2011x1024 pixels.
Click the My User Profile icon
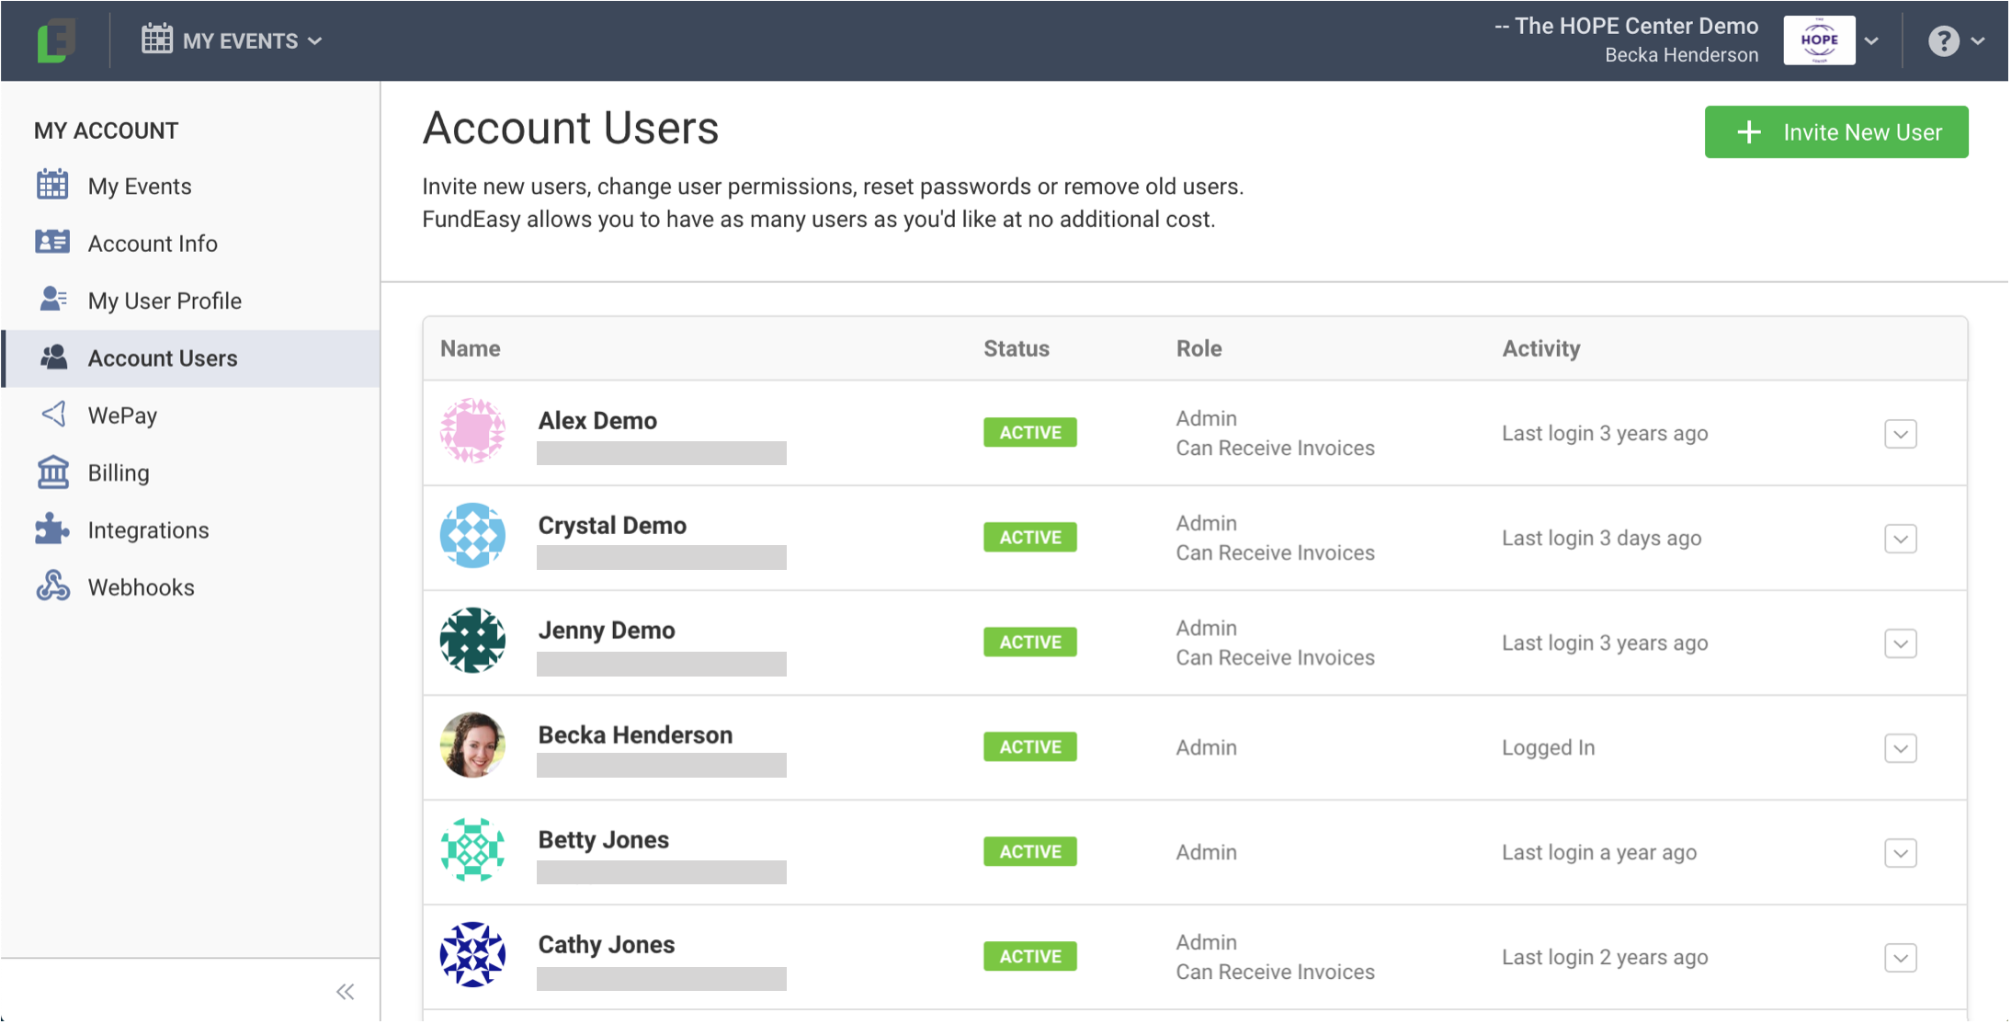[52, 300]
